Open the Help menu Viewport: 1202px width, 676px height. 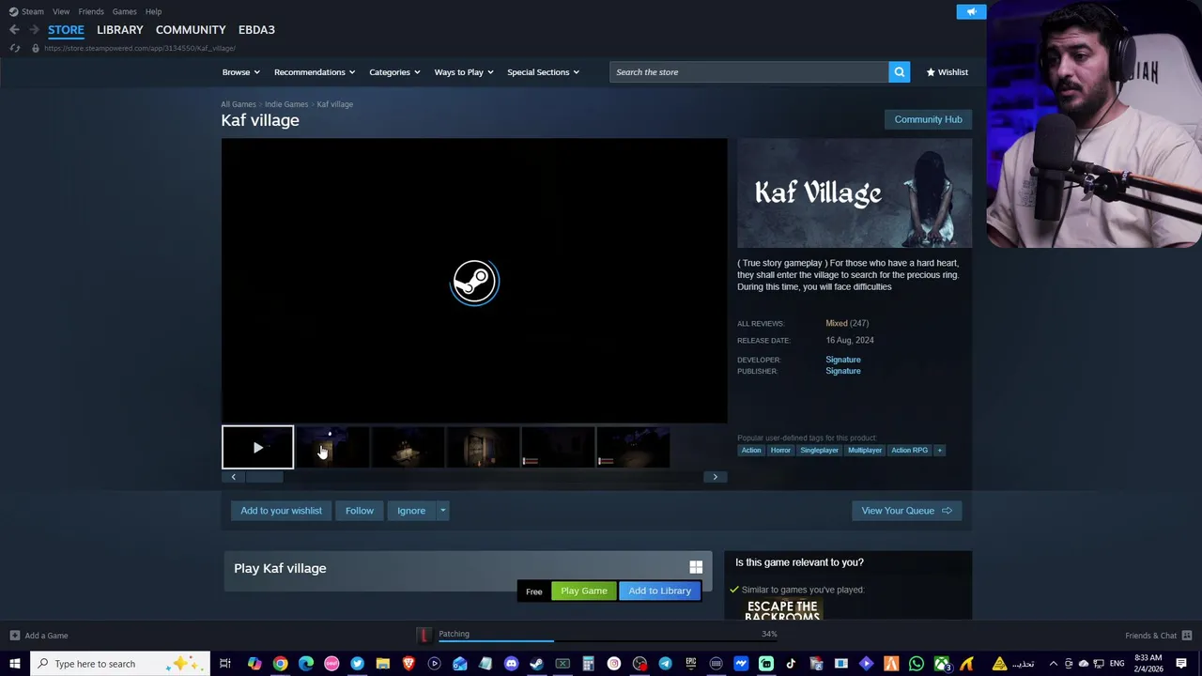point(153,11)
